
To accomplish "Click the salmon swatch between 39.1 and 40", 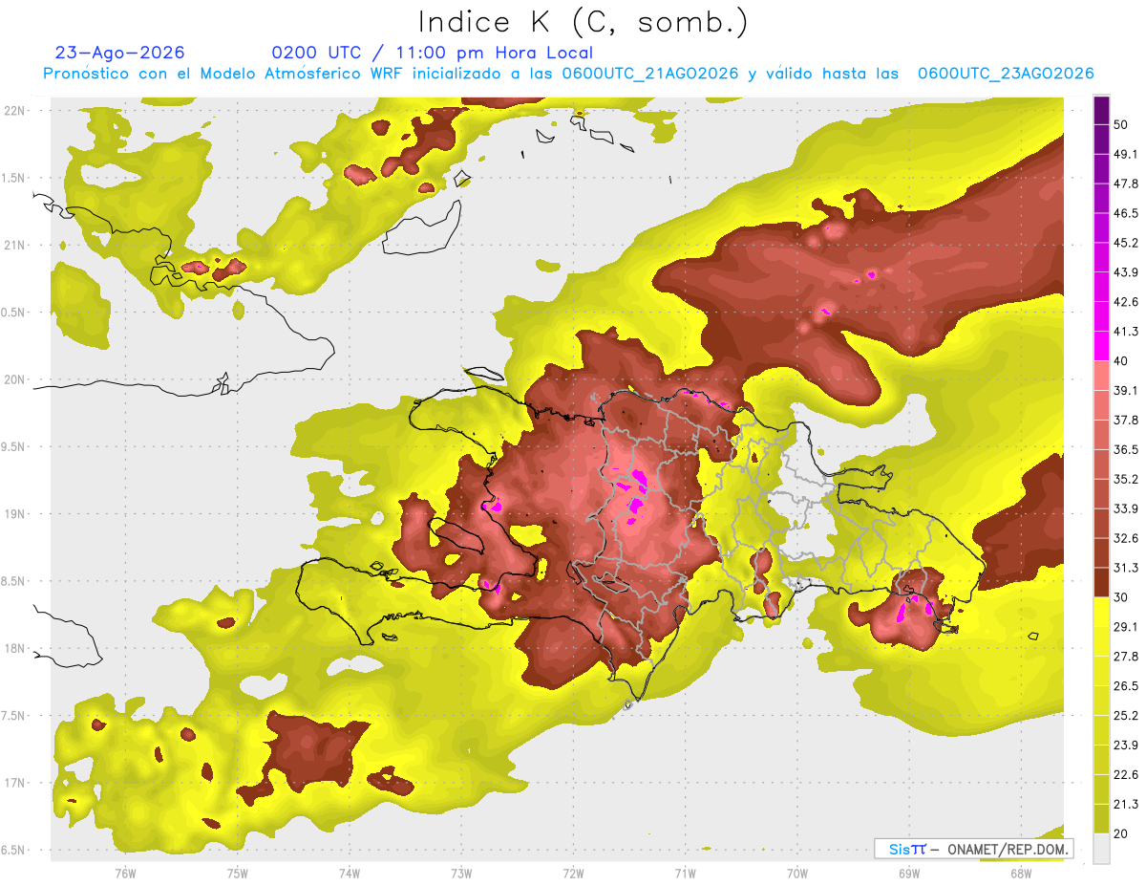I will click(1102, 376).
